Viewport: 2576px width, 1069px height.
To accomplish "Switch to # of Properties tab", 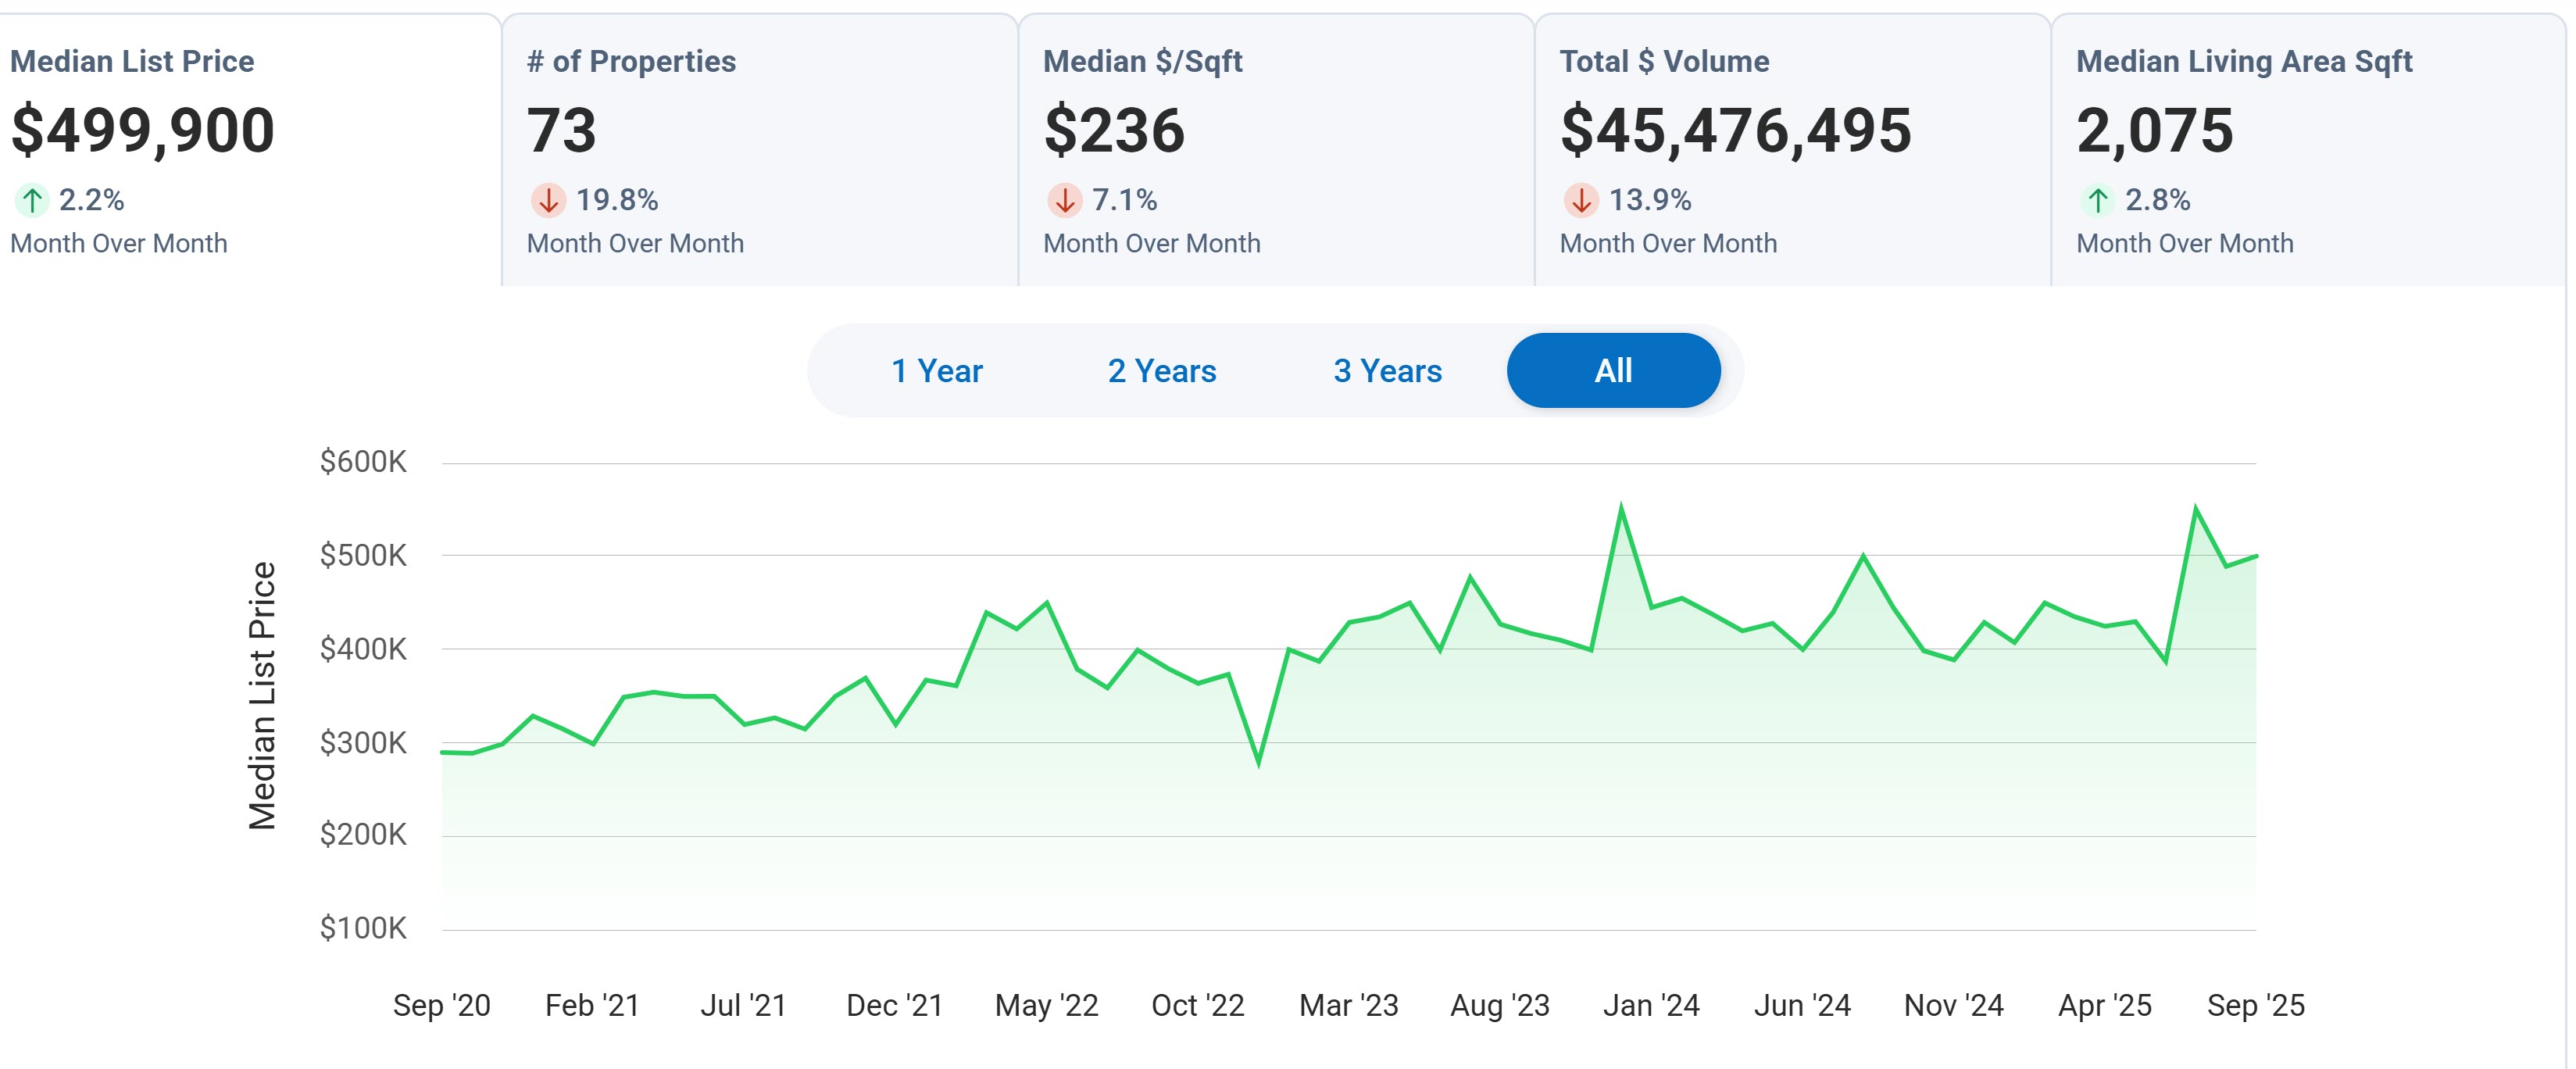I will (631, 61).
